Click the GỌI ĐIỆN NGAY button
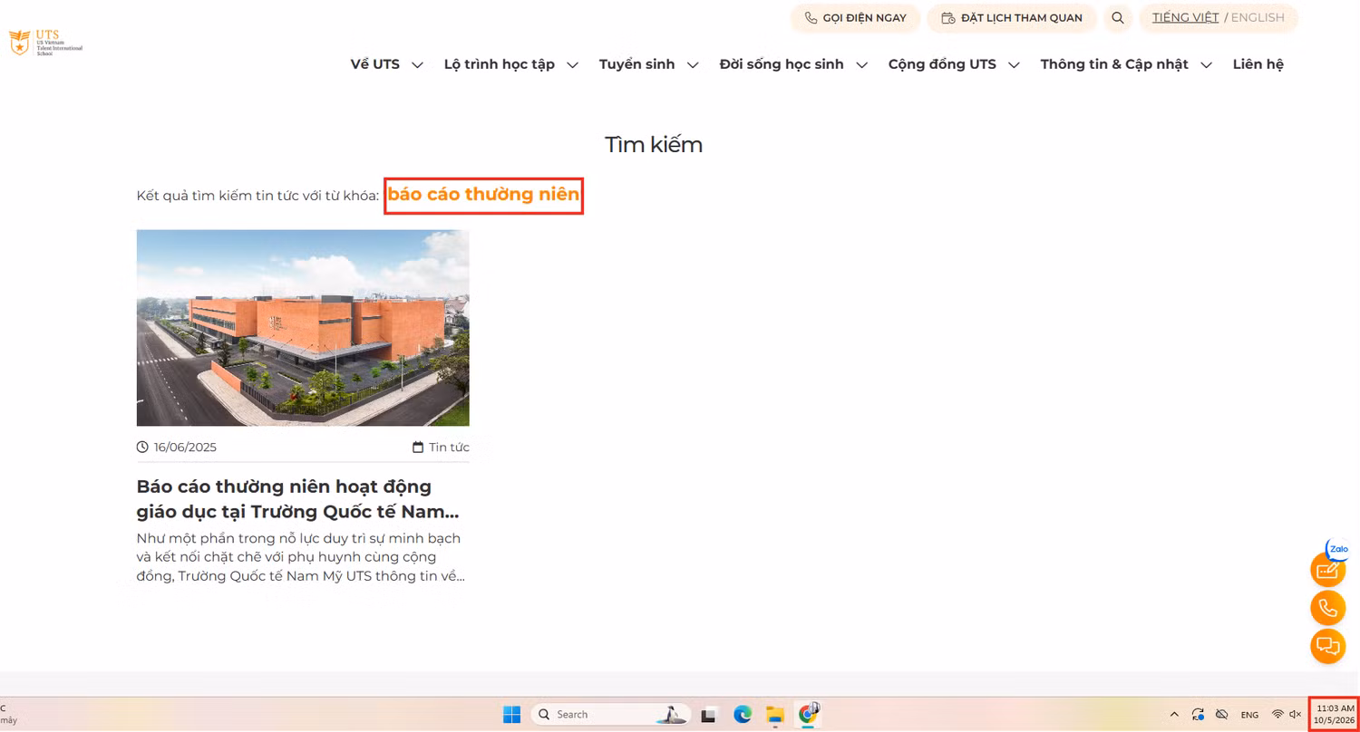The image size is (1360, 732). pyautogui.click(x=855, y=18)
